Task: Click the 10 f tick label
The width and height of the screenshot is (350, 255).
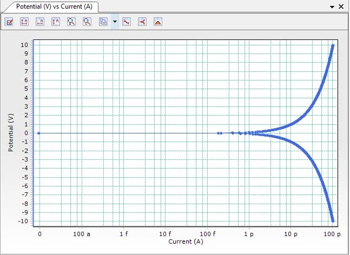Action: [x=165, y=234]
